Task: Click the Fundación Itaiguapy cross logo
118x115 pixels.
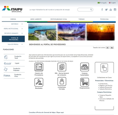Action: 6,69
